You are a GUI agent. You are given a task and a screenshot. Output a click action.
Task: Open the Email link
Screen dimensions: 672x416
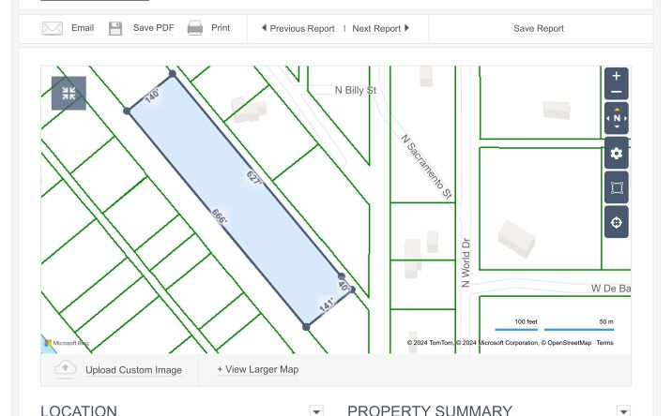83,28
